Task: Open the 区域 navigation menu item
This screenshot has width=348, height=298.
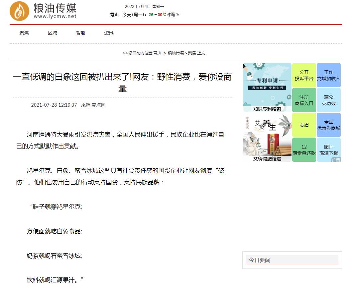Action: pyautogui.click(x=53, y=33)
